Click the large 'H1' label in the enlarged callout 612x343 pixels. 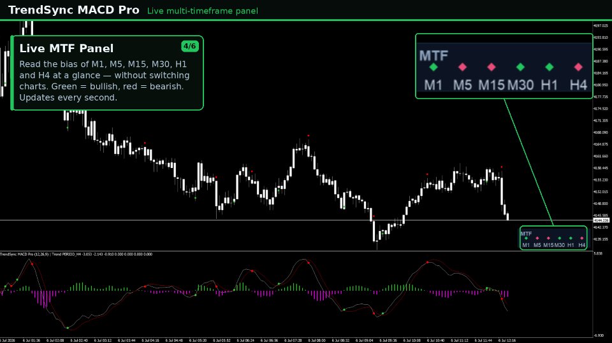[x=549, y=85]
